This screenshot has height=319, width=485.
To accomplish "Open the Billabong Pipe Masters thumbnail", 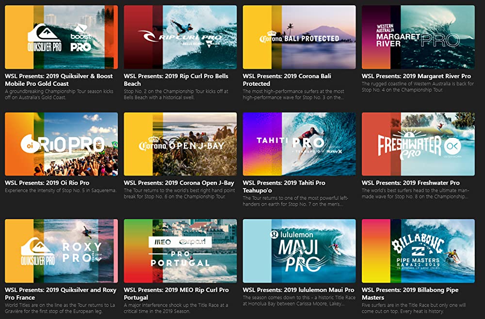I will click(418, 251).
